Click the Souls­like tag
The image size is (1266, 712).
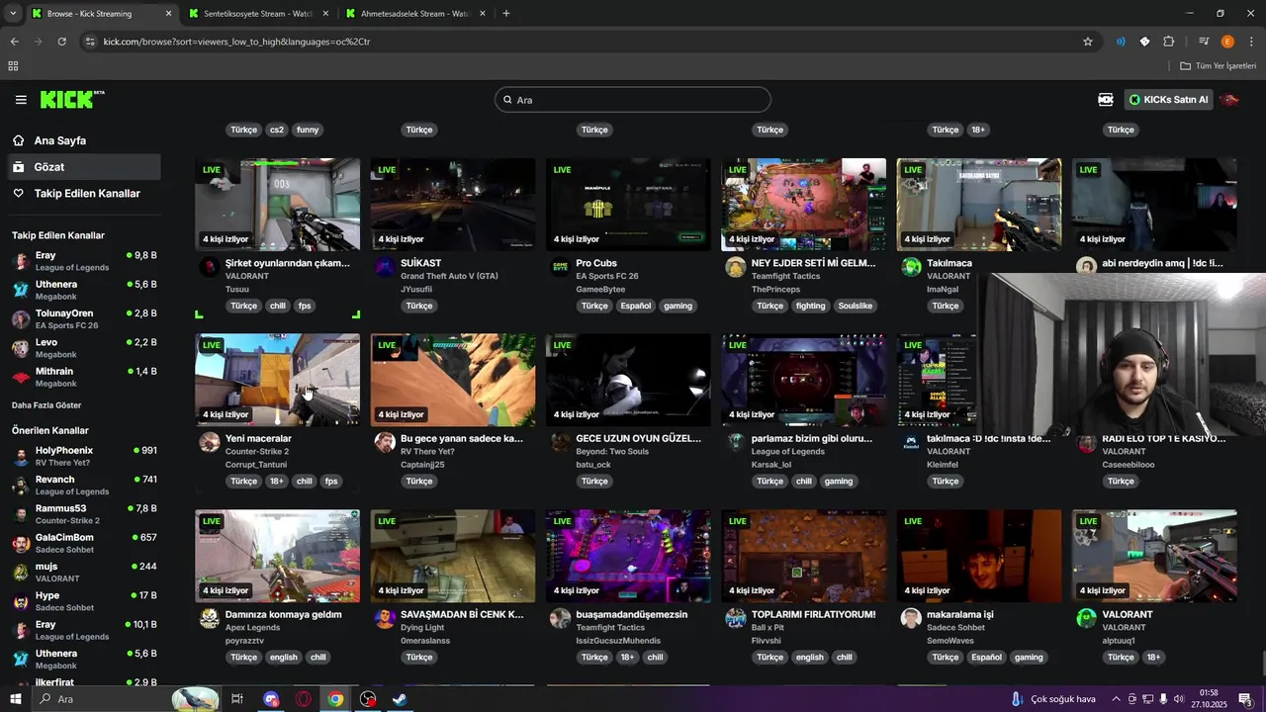pos(855,306)
